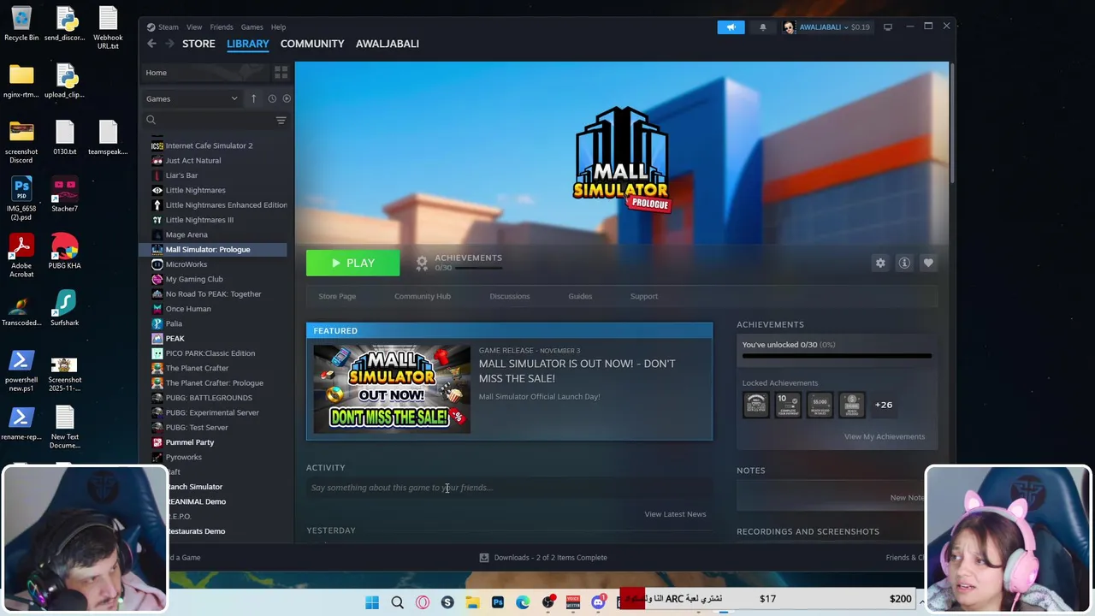The image size is (1095, 616).
Task: Click the Downloads status icon at bottom
Action: pyautogui.click(x=484, y=558)
